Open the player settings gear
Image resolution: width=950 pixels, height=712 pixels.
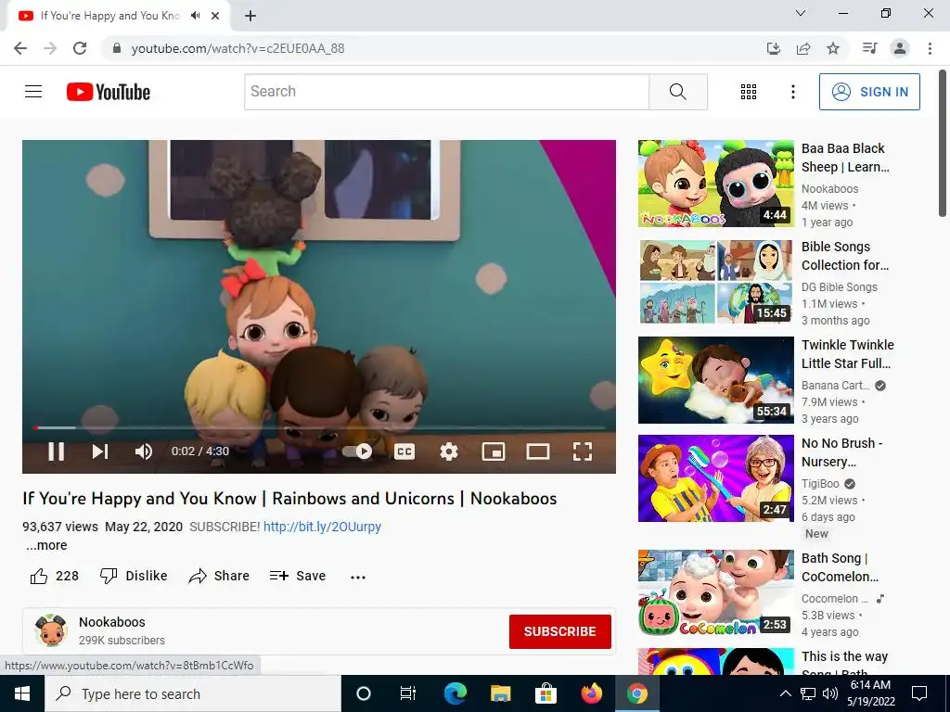click(x=448, y=451)
